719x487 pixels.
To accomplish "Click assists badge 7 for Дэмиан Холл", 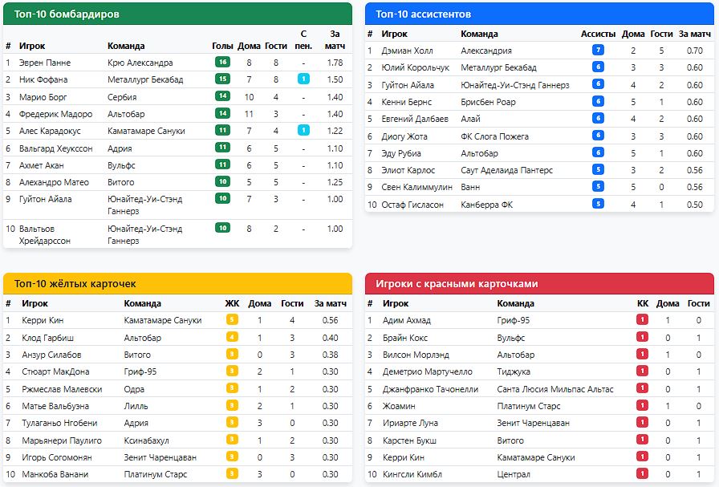I will click(598, 51).
